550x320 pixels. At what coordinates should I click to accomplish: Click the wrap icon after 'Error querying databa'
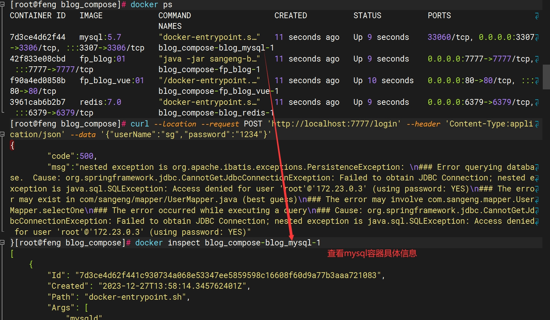[x=537, y=167]
